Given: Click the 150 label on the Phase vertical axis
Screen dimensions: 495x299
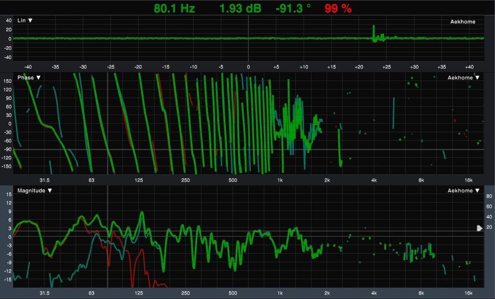Looking at the screenshot, I should pos(8,81).
